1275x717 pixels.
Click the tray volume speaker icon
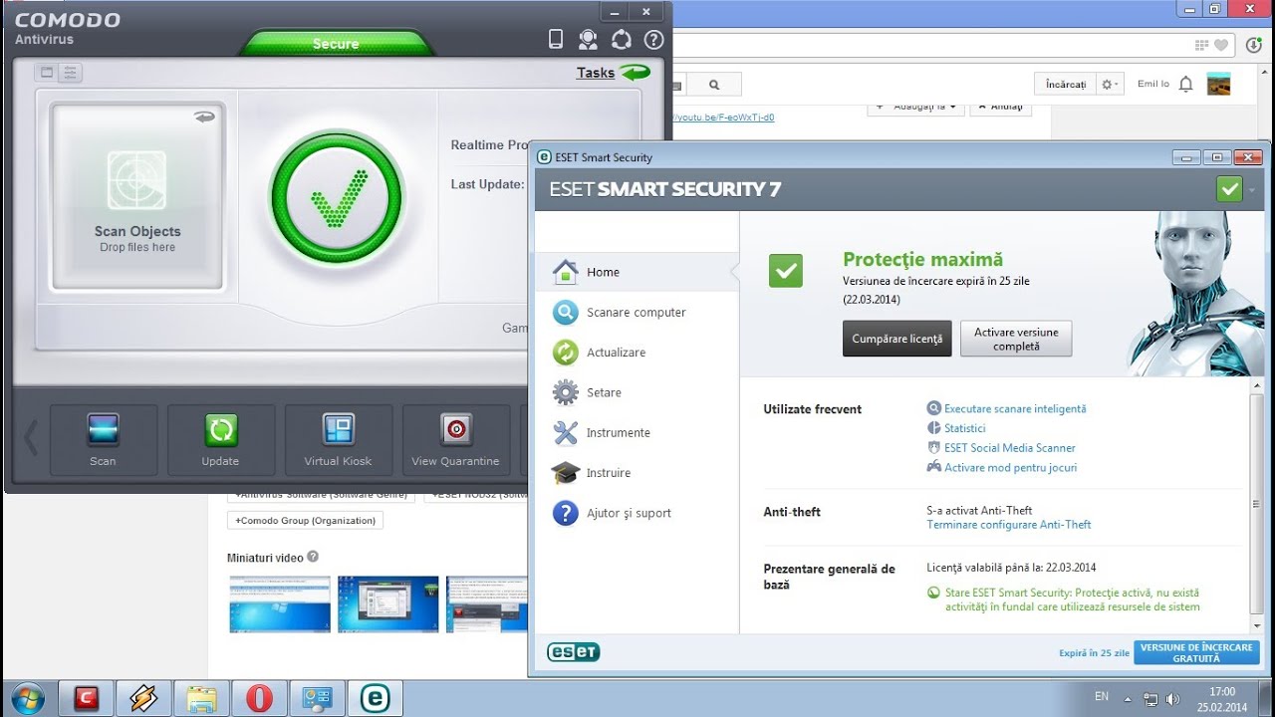point(1172,699)
